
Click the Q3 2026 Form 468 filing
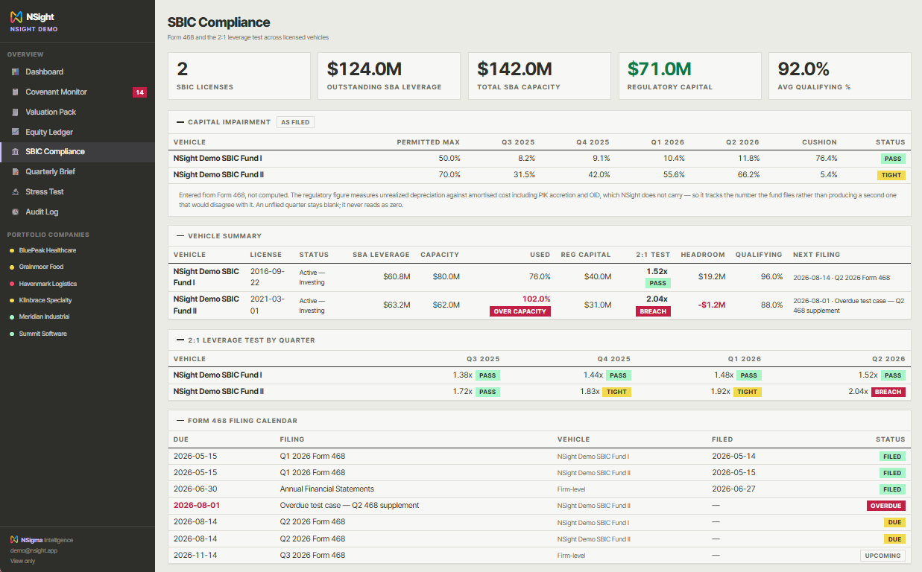tap(312, 555)
